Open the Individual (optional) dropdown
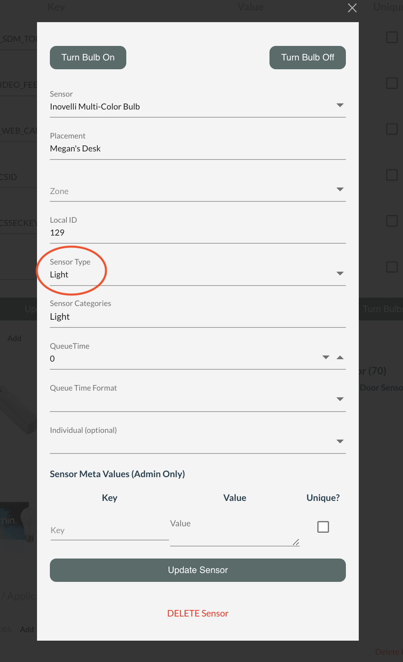Viewport: 403px width, 662px height. (x=340, y=442)
